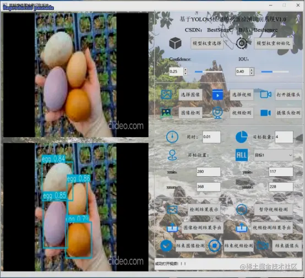Increase Confidence value with up arrow

pos(186,70)
